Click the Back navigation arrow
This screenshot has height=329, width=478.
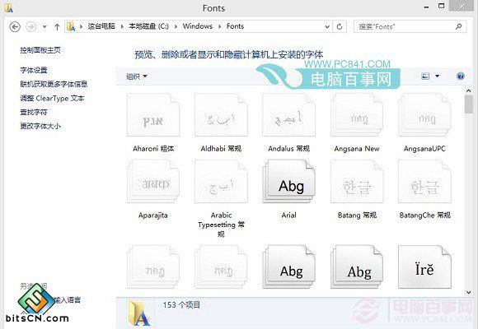coord(15,27)
